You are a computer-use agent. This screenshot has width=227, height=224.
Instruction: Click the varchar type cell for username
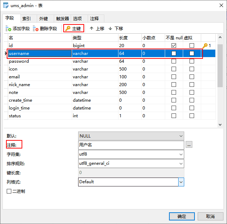click(95, 54)
